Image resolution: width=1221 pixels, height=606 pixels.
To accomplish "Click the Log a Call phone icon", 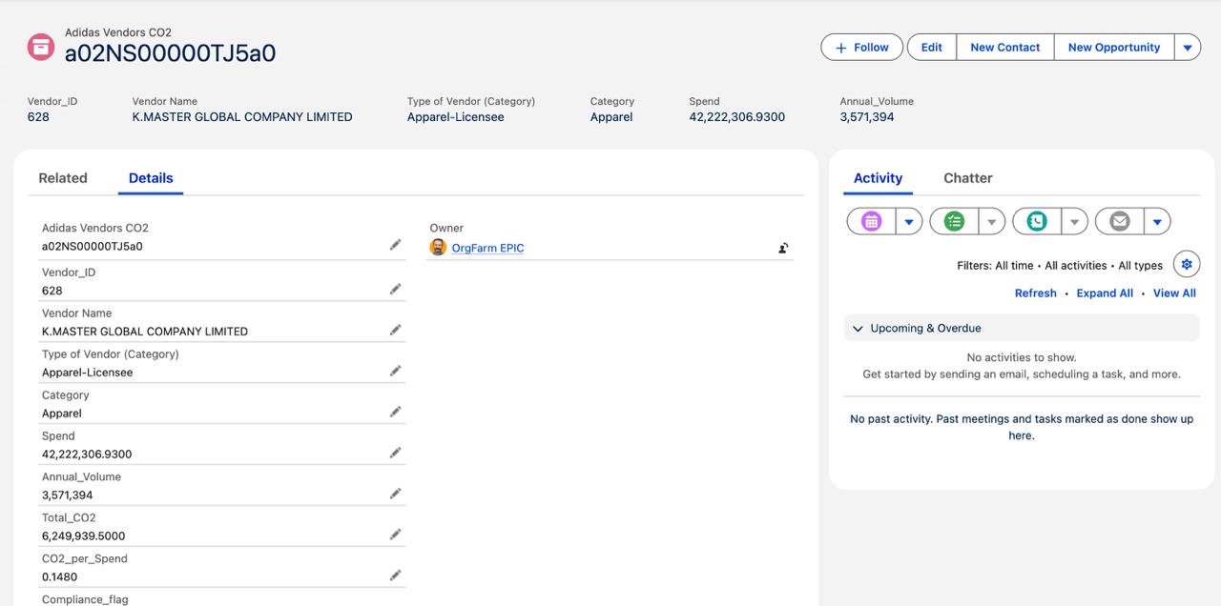I will 1037,221.
